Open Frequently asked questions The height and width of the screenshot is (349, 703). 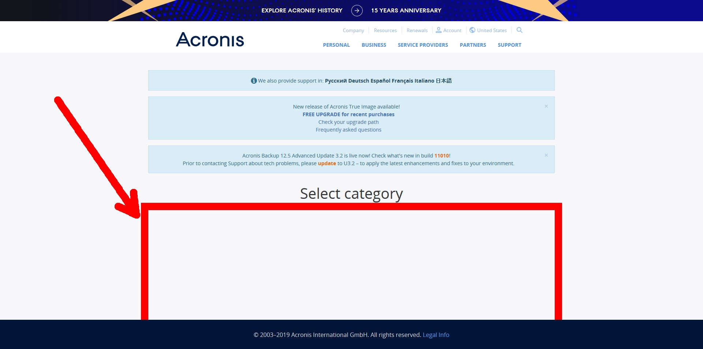click(348, 129)
